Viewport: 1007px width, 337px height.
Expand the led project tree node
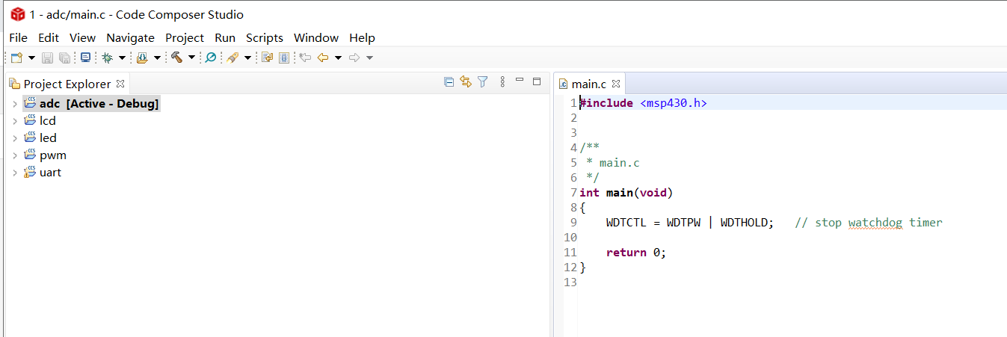click(14, 138)
